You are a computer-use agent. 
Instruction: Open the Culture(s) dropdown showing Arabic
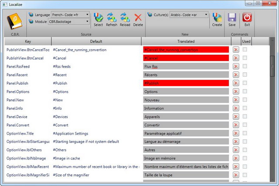(x=189, y=14)
